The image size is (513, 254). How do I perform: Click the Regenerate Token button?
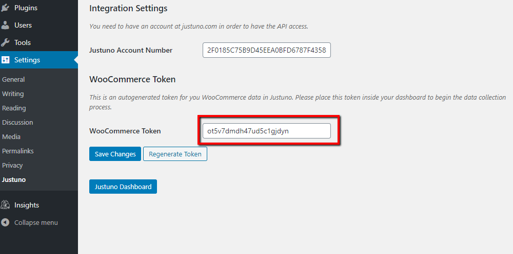(x=175, y=154)
